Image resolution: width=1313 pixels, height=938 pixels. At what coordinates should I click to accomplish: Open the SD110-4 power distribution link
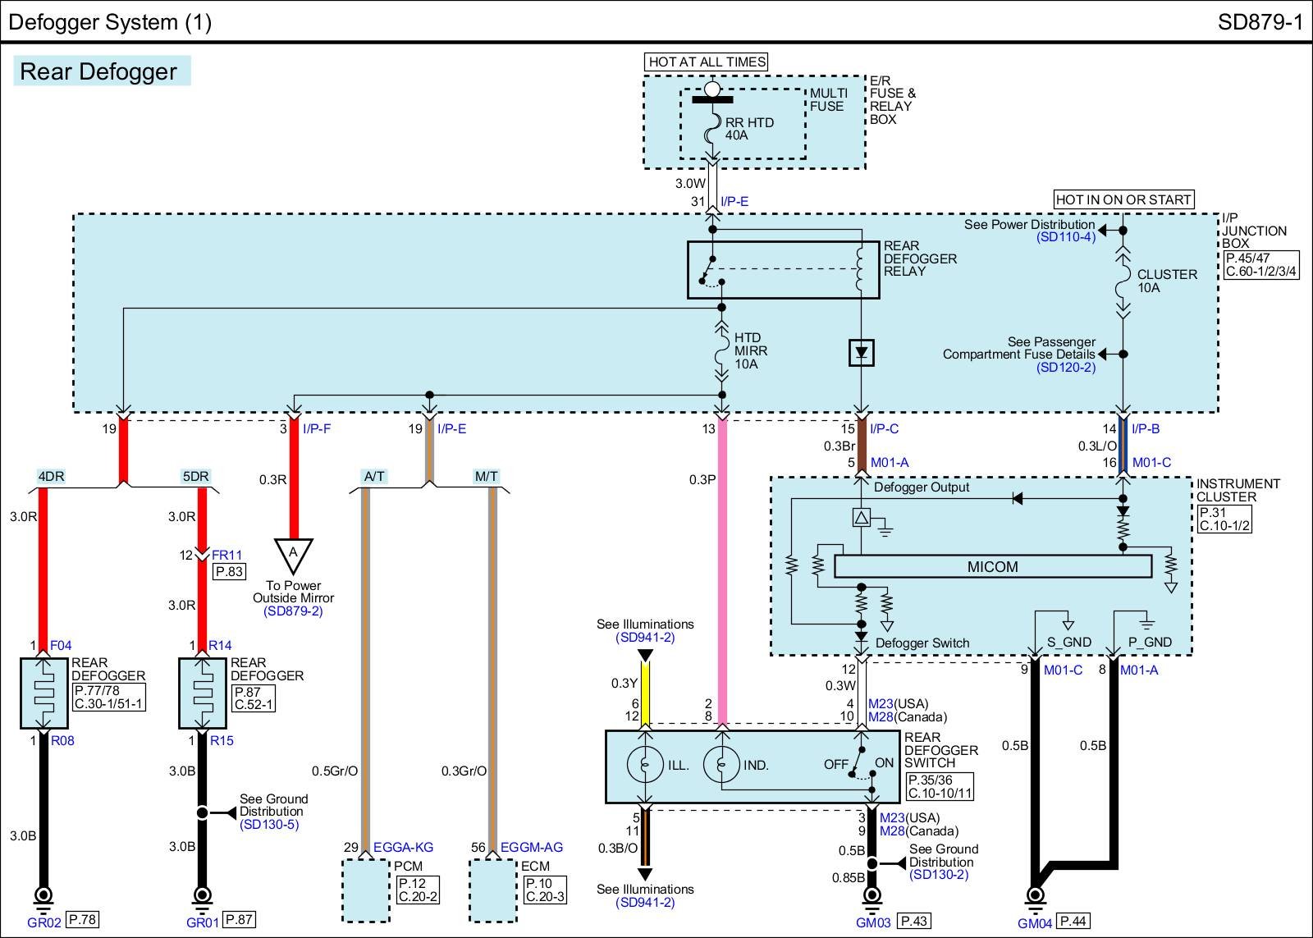point(1065,237)
